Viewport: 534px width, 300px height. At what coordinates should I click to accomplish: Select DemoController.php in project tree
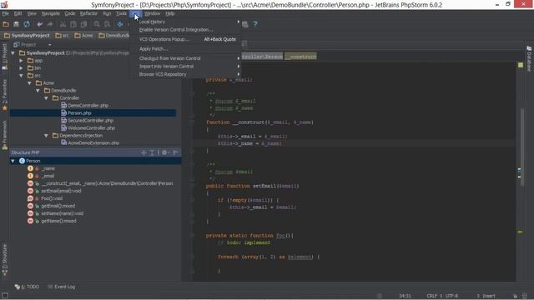[84, 106]
